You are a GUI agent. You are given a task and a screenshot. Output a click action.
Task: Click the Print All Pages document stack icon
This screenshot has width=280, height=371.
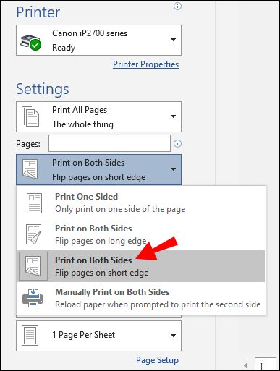pyautogui.click(x=30, y=116)
